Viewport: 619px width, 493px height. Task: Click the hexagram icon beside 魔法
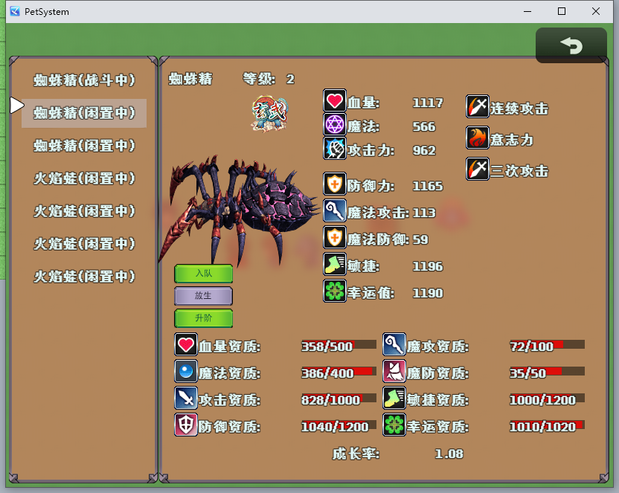334,125
